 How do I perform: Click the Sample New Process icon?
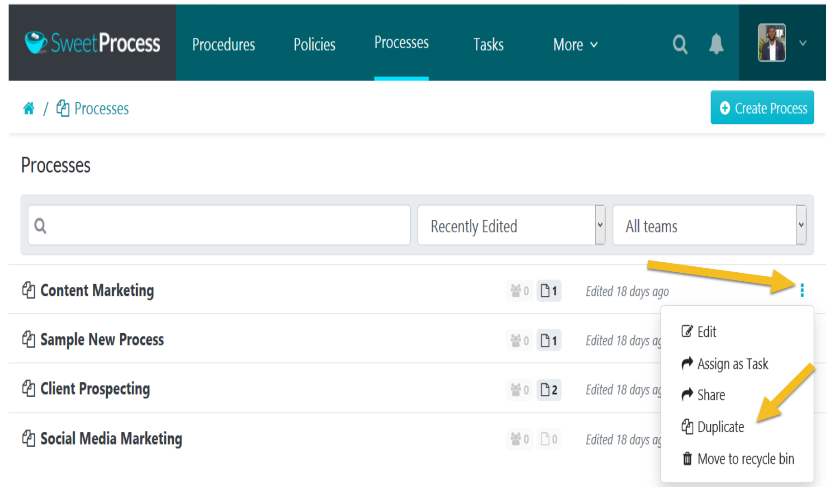[x=28, y=339]
